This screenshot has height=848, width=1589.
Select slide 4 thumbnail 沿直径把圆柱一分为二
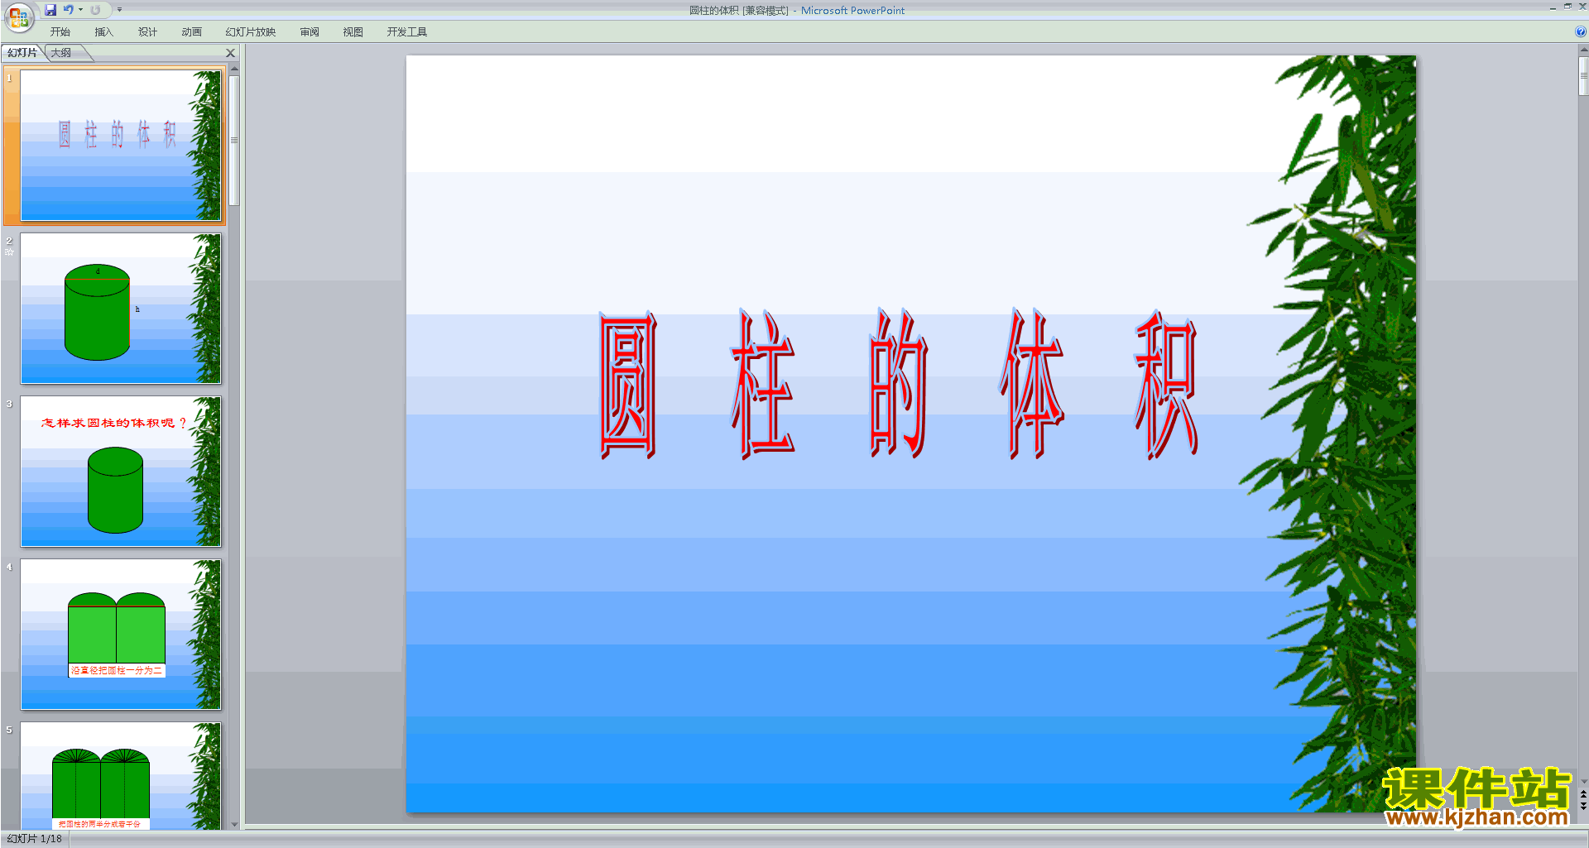(x=121, y=634)
